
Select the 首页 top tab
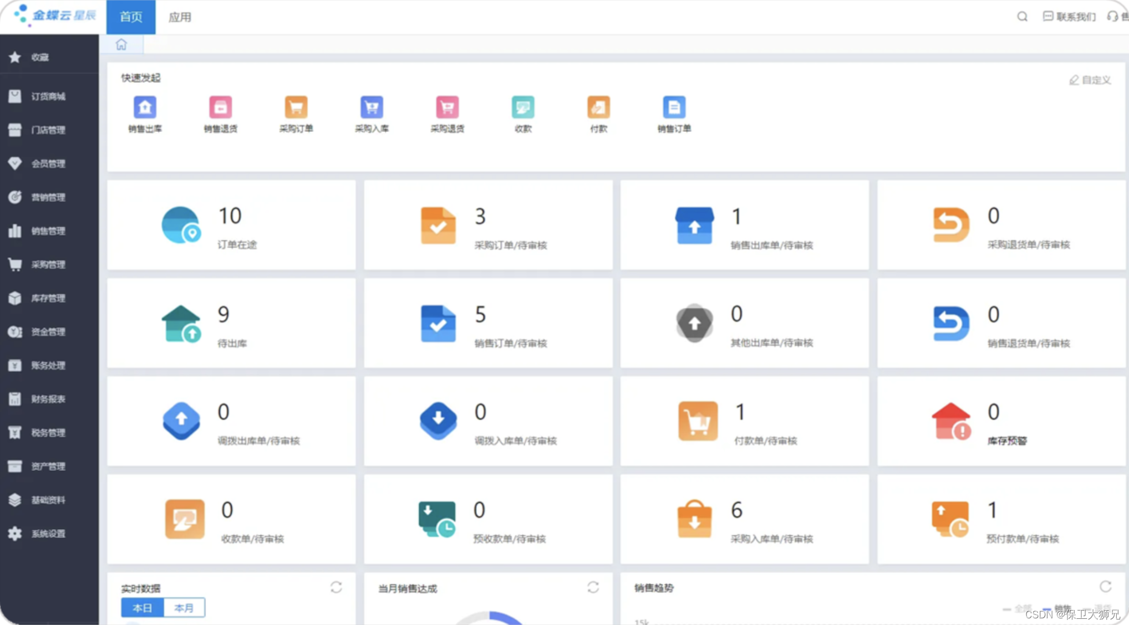131,17
